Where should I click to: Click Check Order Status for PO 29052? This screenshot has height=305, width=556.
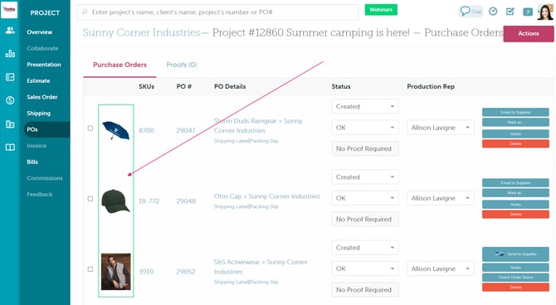point(515,277)
